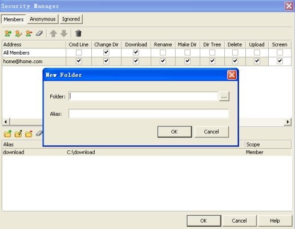Click the add folder icon

8,134
